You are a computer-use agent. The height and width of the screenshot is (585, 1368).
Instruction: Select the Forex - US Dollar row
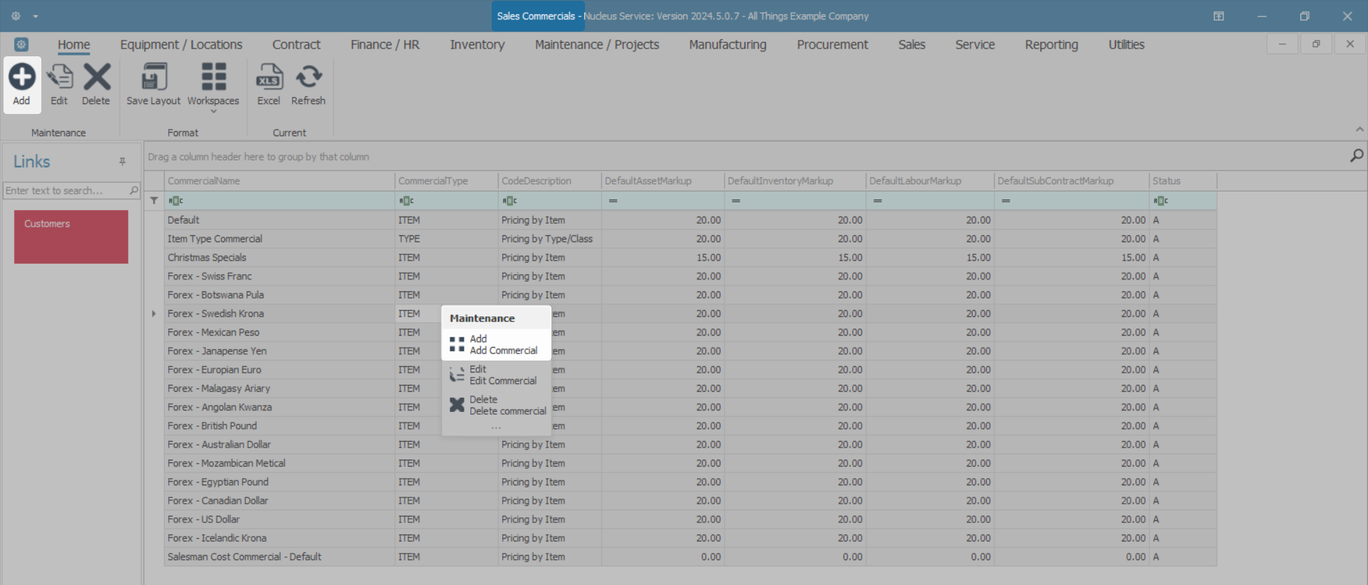(690, 519)
